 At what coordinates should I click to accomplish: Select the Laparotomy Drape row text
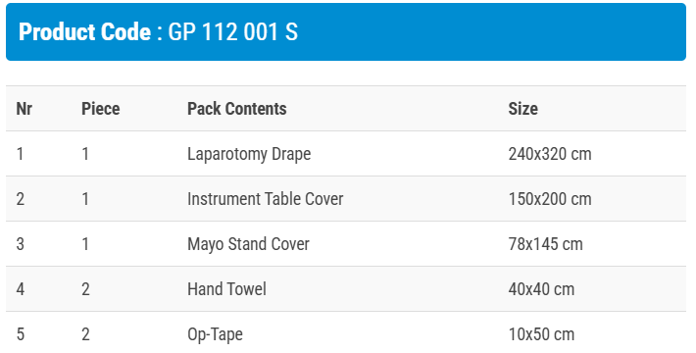249,154
